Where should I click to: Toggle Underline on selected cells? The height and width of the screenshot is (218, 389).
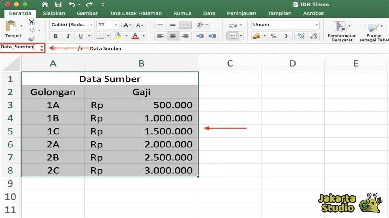(80, 36)
